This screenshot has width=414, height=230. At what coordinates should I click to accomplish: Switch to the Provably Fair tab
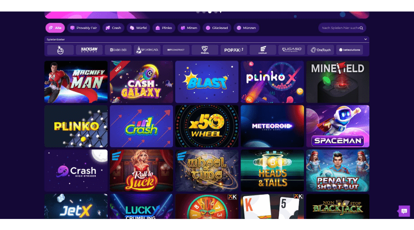pos(83,28)
